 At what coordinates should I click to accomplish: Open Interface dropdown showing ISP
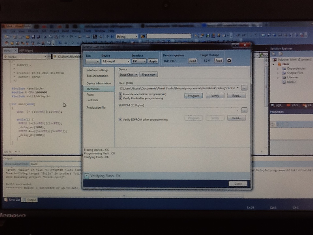point(139,61)
